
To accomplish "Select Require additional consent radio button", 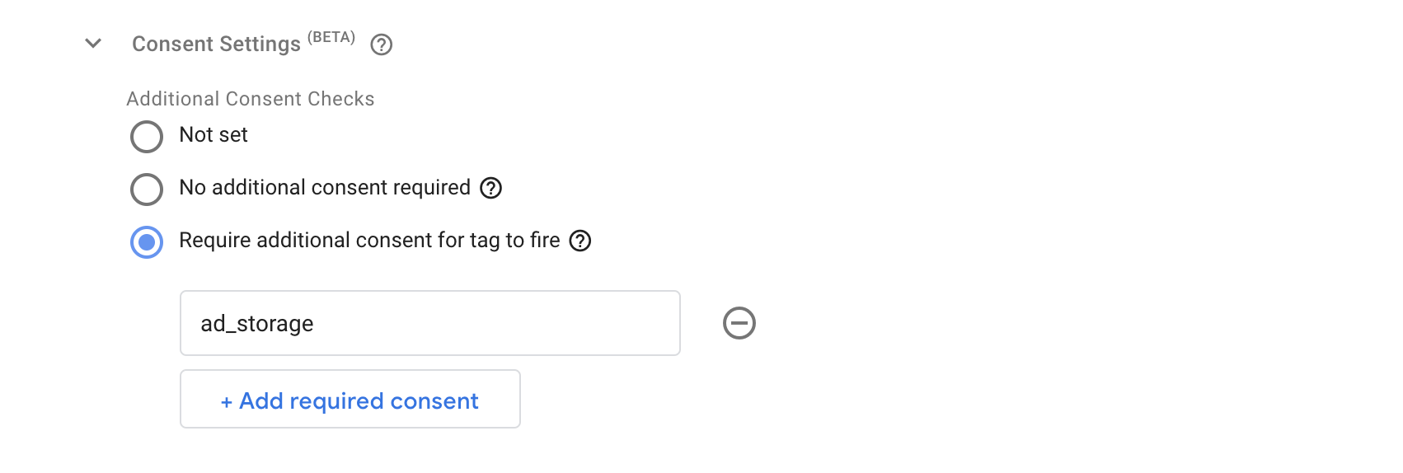I will click(x=147, y=242).
